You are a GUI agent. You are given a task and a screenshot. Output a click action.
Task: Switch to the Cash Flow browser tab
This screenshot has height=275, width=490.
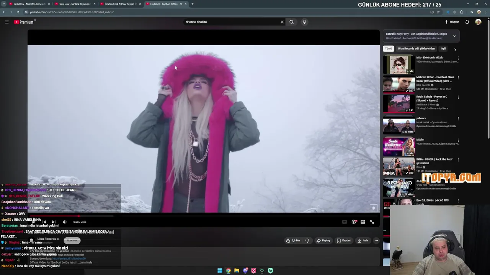29,4
